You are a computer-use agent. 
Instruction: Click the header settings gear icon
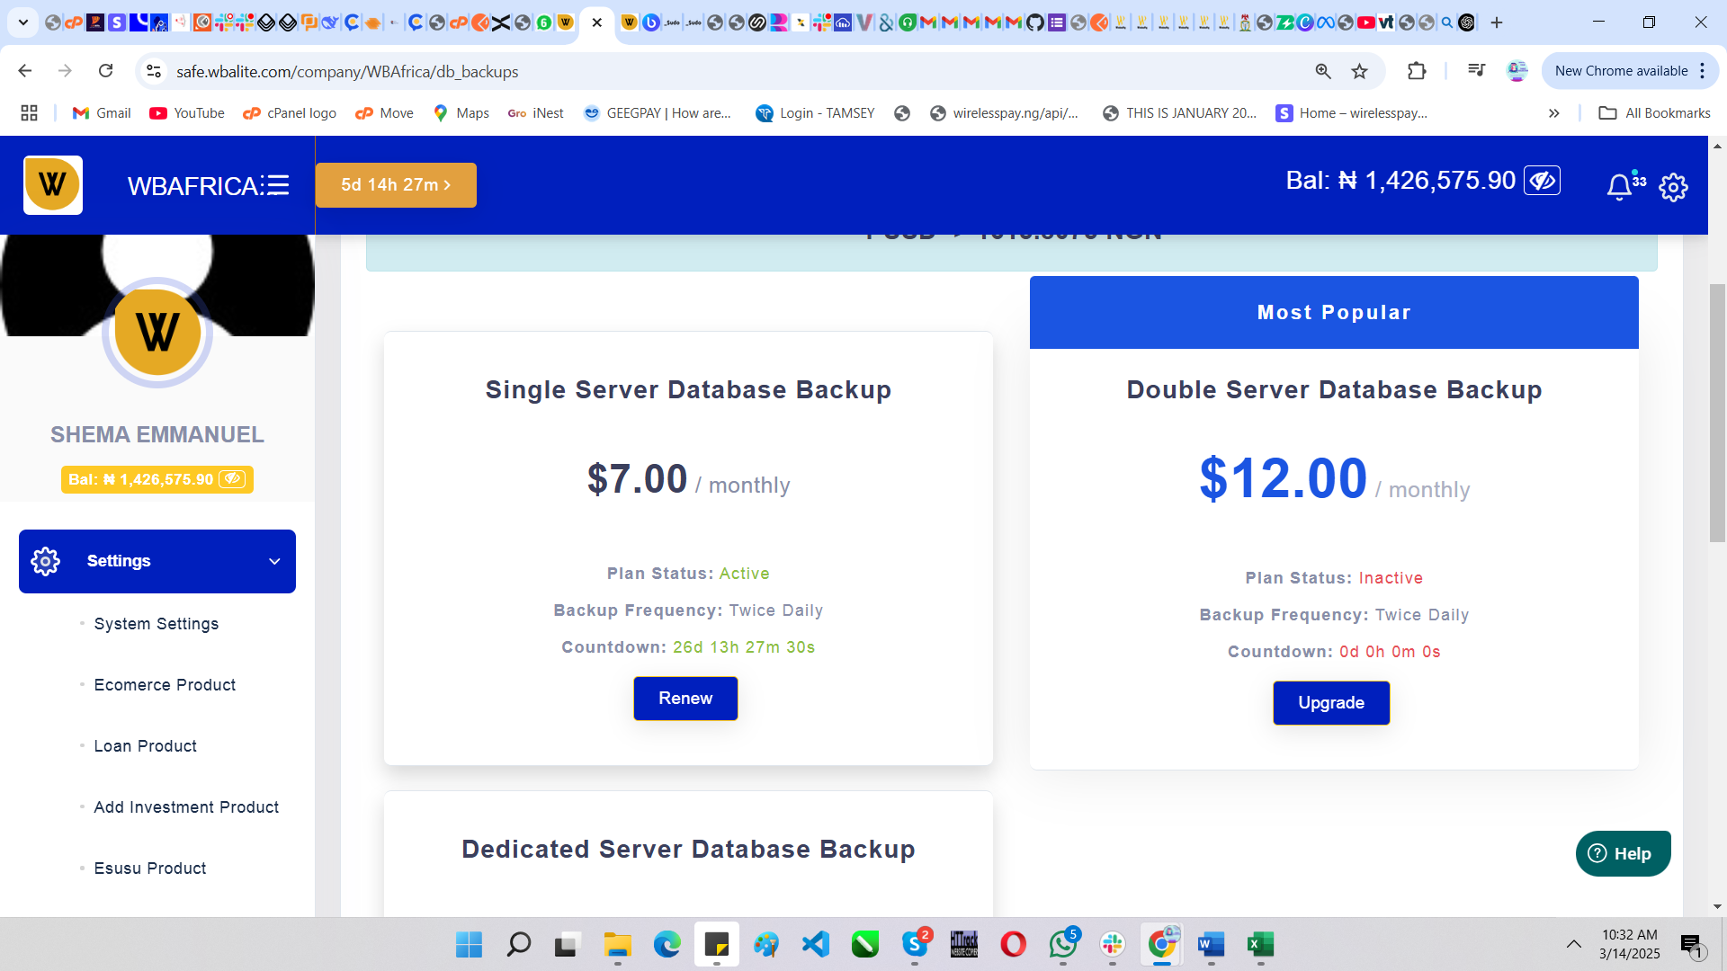(1673, 187)
